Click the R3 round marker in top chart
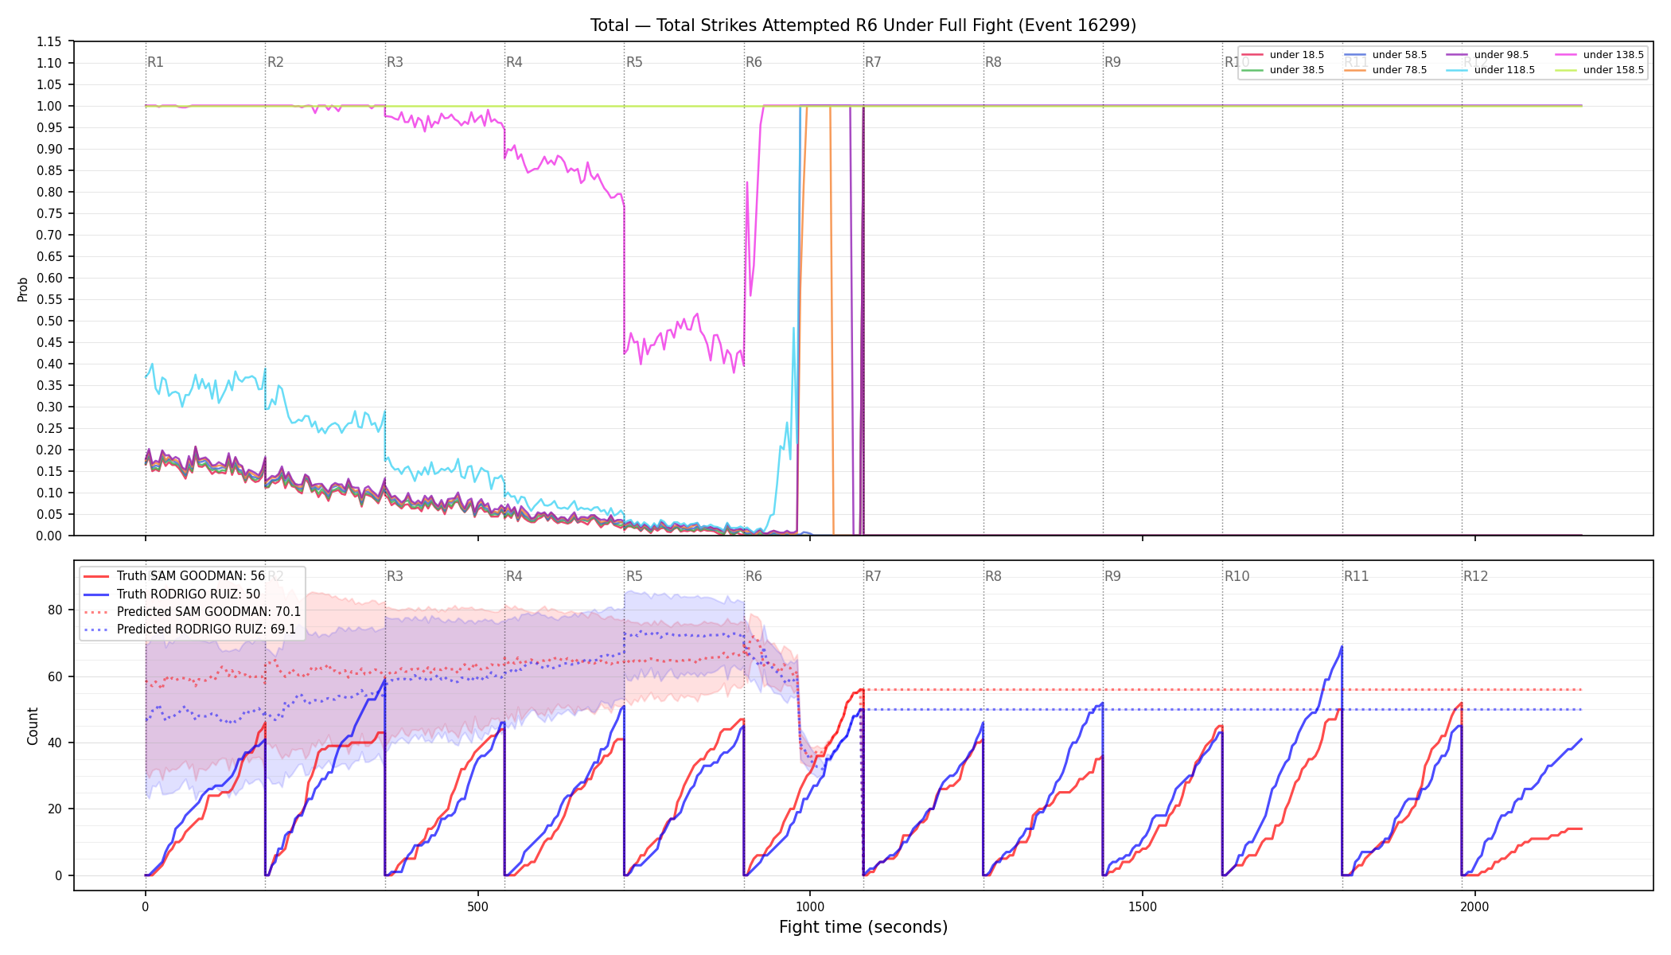 click(395, 62)
